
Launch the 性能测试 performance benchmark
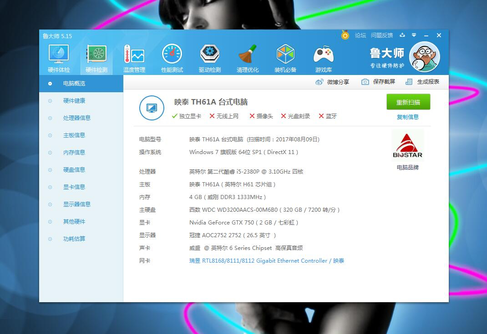[x=172, y=57]
